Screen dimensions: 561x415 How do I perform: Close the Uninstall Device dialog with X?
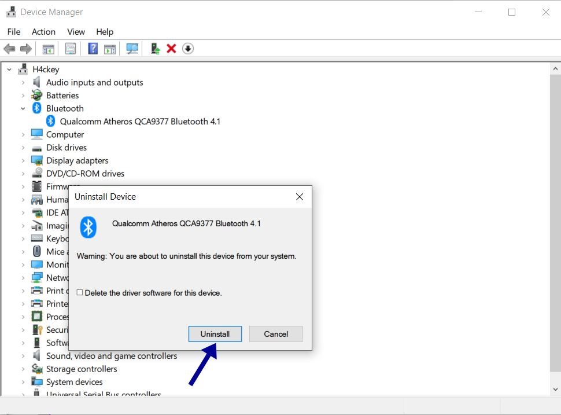point(300,197)
